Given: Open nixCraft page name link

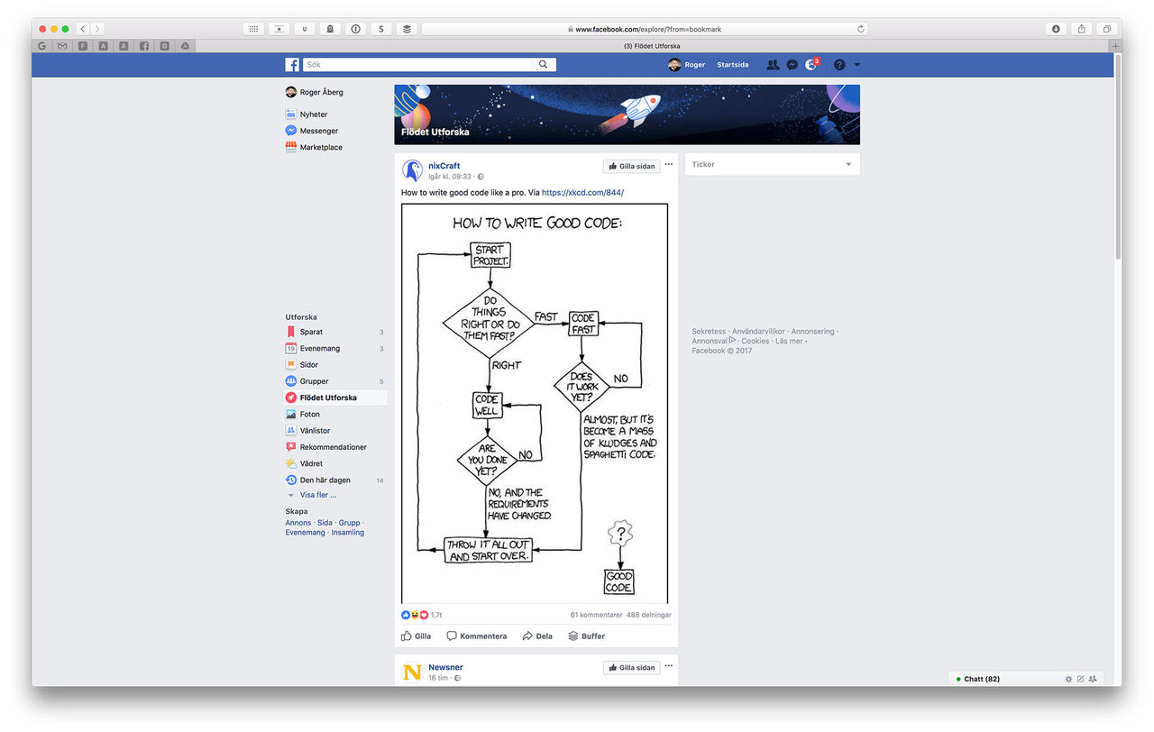Looking at the screenshot, I should [x=444, y=166].
